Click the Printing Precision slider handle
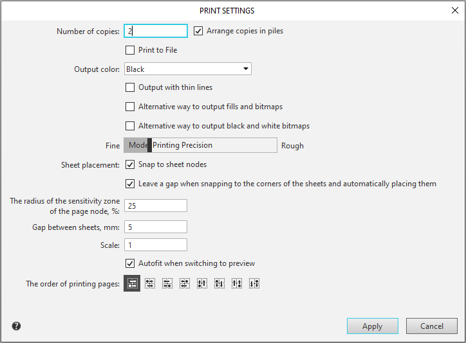 click(149, 145)
